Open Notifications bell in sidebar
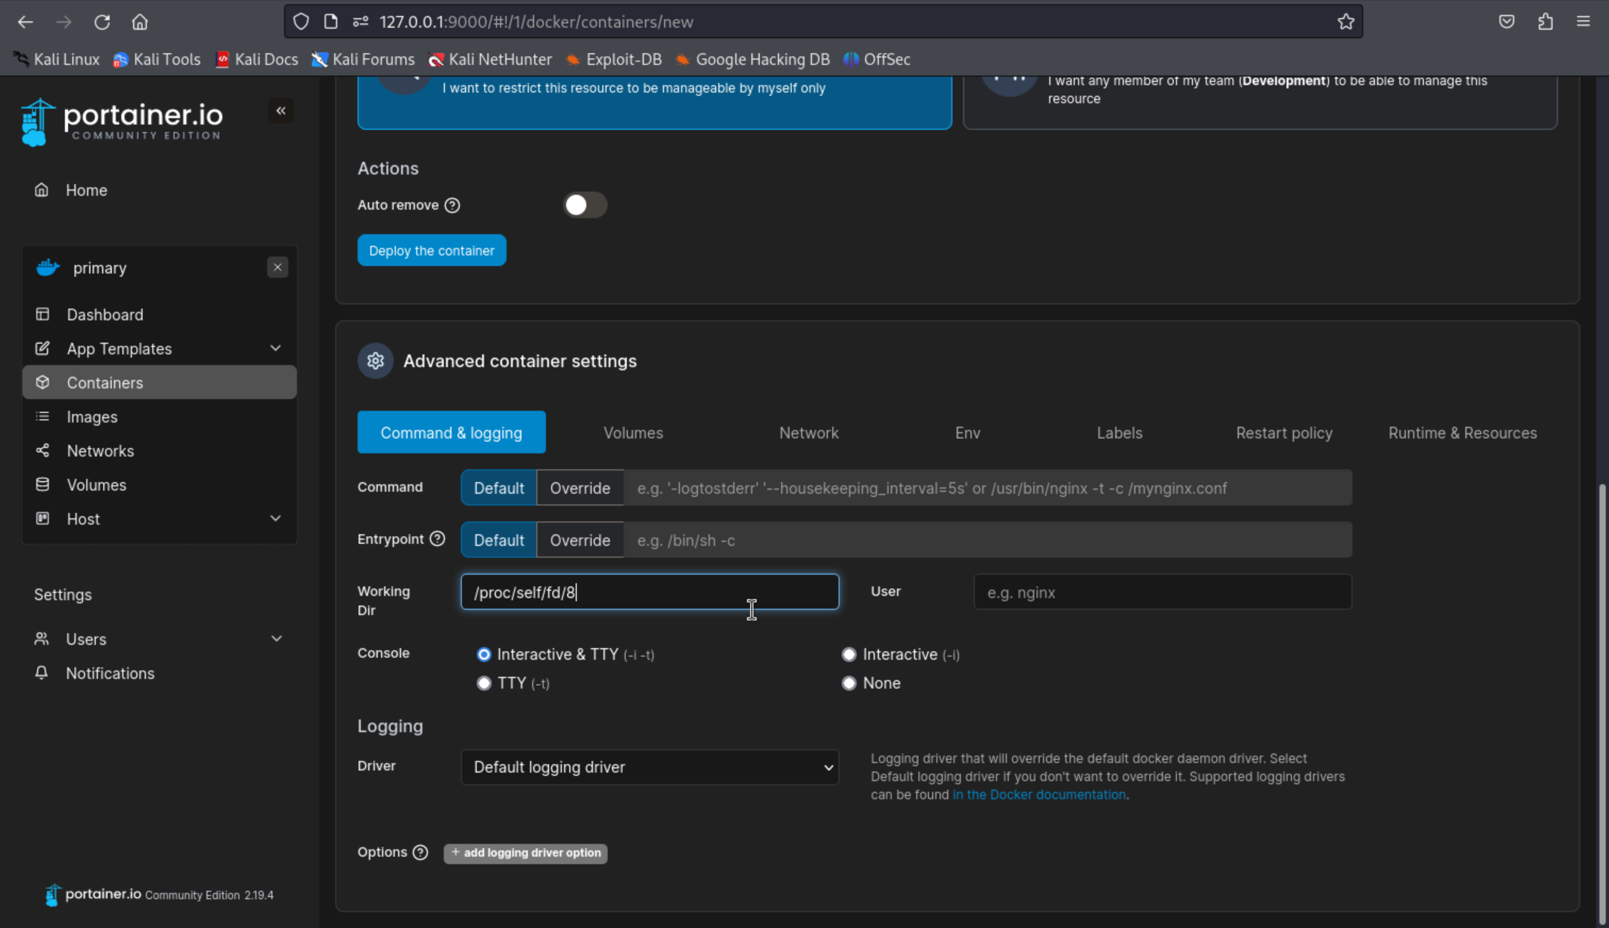Image resolution: width=1609 pixels, height=928 pixels. click(42, 673)
